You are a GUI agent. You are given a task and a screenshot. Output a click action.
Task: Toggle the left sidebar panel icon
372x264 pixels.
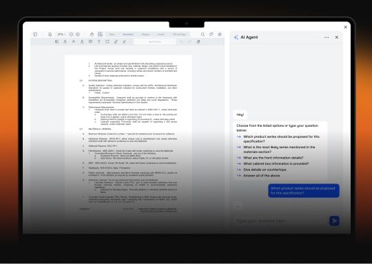pyautogui.click(x=35, y=34)
